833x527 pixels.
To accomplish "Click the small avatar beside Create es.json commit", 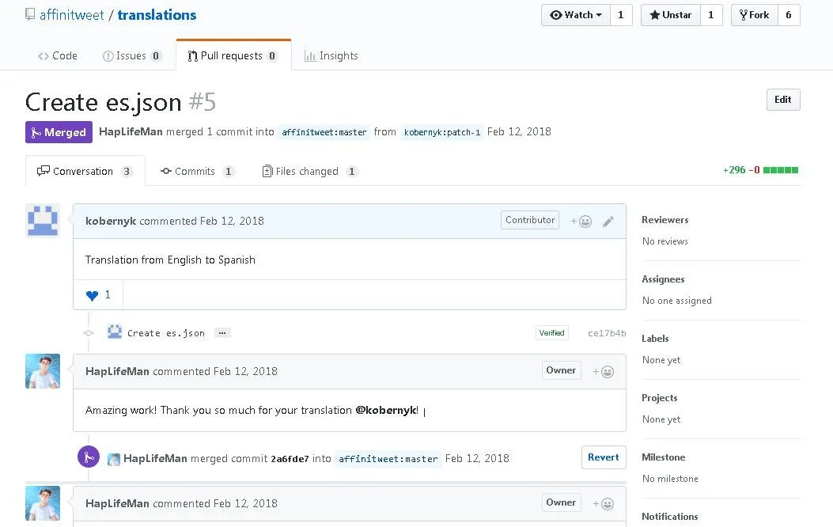I will 115,332.
